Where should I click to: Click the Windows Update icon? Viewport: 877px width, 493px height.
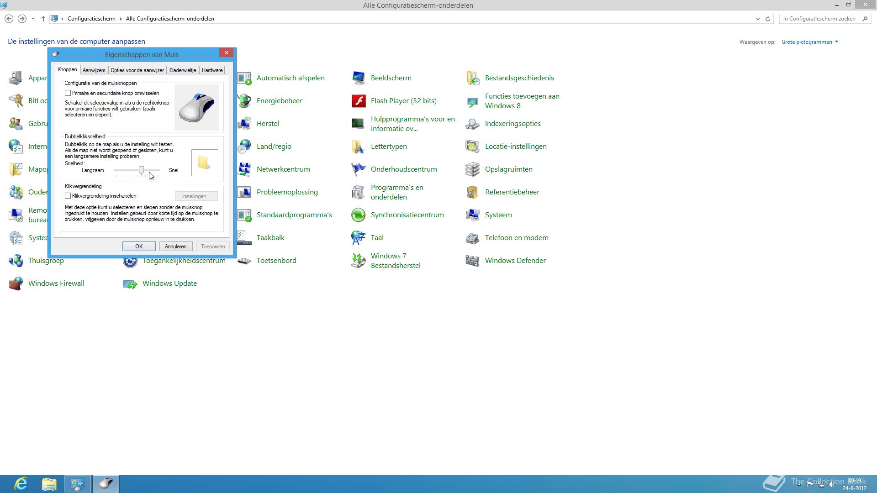point(130,283)
